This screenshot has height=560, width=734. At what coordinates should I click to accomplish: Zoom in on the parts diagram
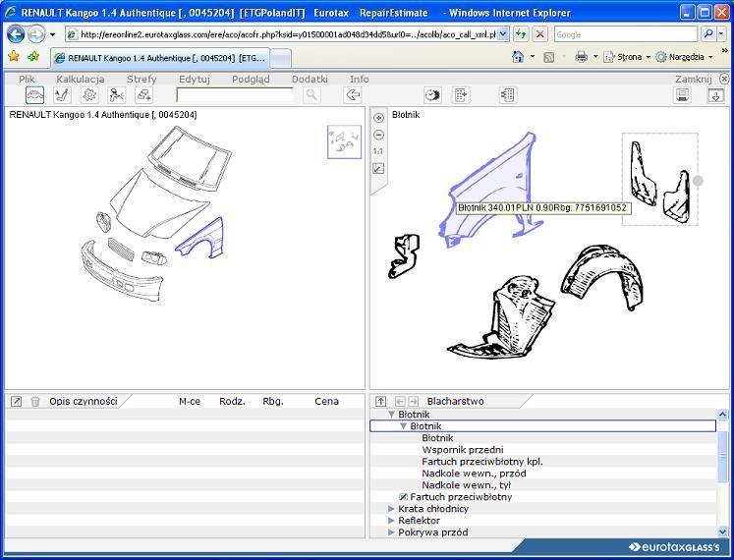point(378,118)
